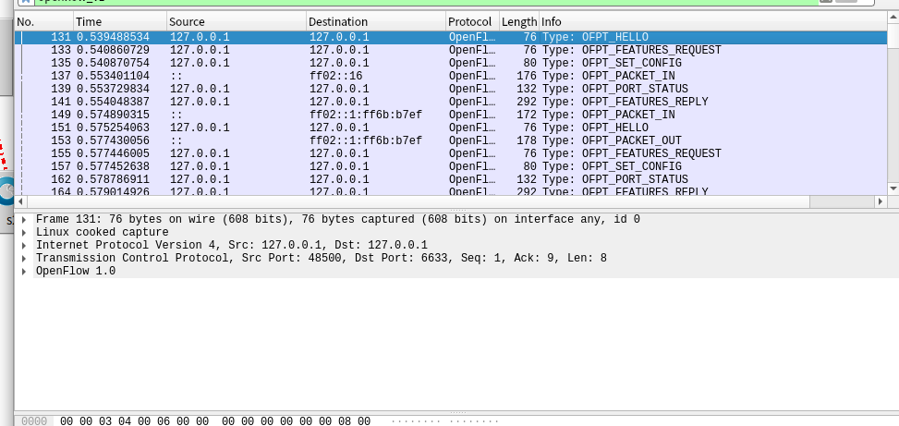Sort packets by the Info column
Image resolution: width=899 pixels, height=426 pixels.
point(712,22)
